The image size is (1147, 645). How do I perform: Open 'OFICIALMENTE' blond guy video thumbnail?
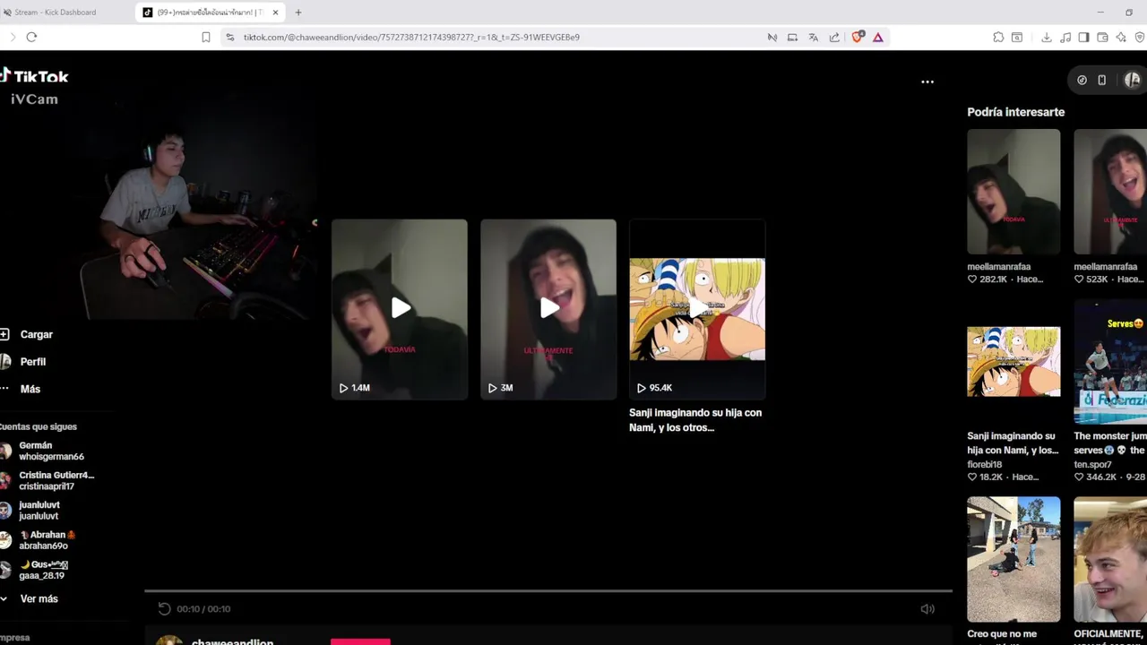click(x=1110, y=559)
